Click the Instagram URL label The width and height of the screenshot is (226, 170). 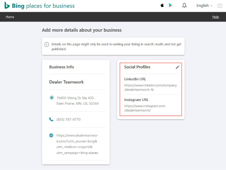(136, 100)
